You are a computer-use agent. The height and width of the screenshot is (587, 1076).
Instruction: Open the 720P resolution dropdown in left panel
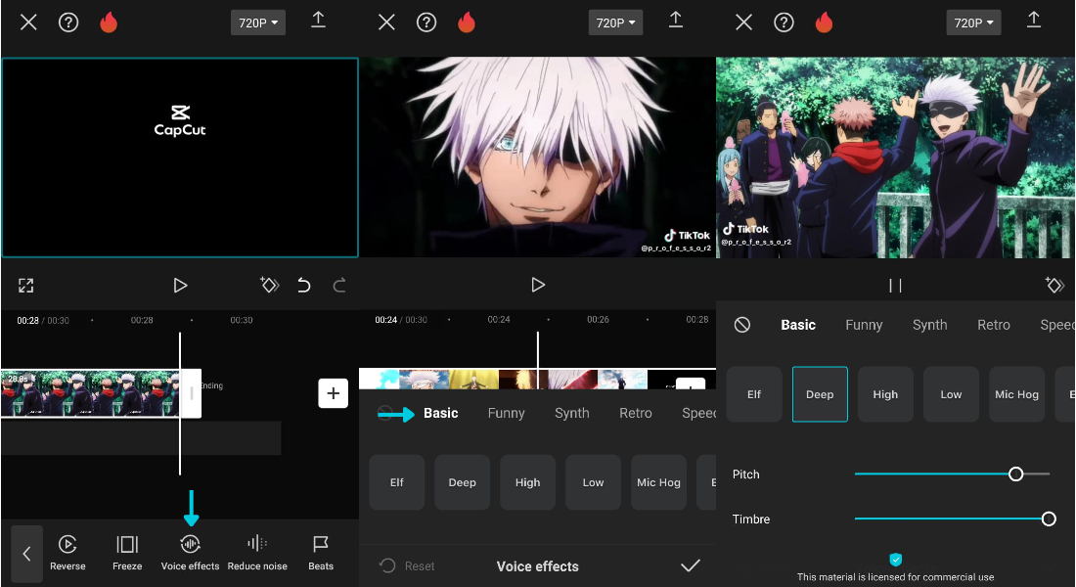pos(258,23)
